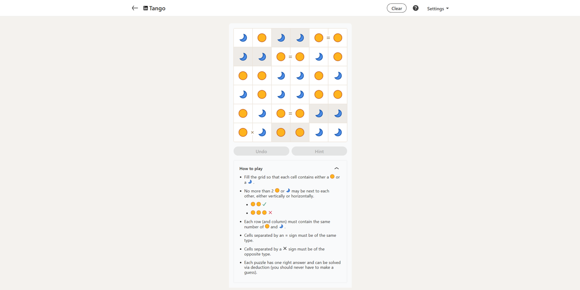580x290 pixels.
Task: Click the How to play heading
Action: (251, 169)
